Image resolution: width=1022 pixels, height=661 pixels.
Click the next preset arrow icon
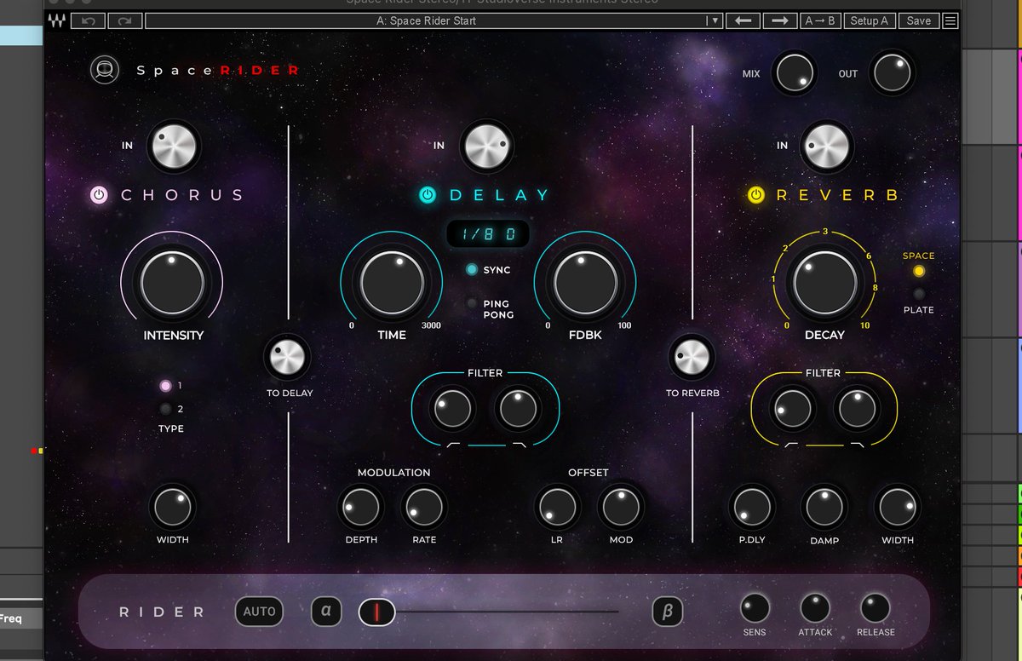[x=778, y=20]
